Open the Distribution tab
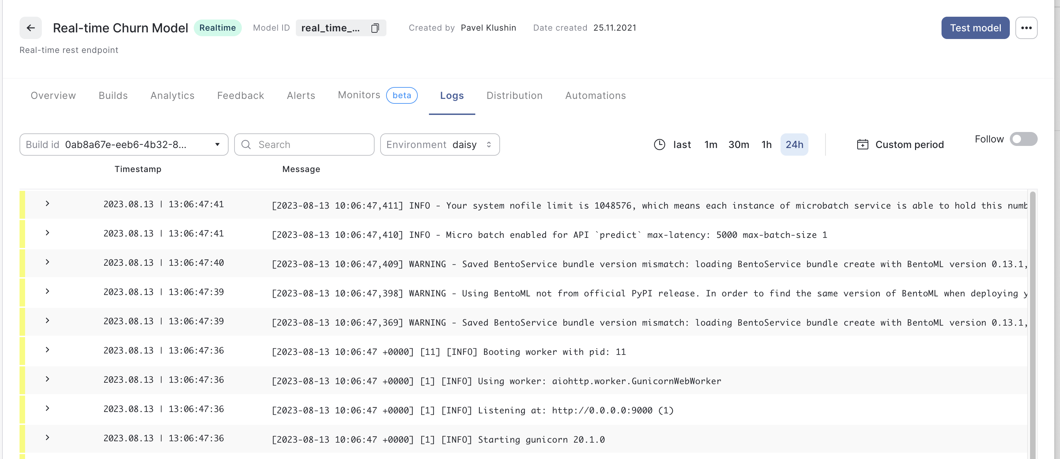The height and width of the screenshot is (459, 1060). coord(514,95)
